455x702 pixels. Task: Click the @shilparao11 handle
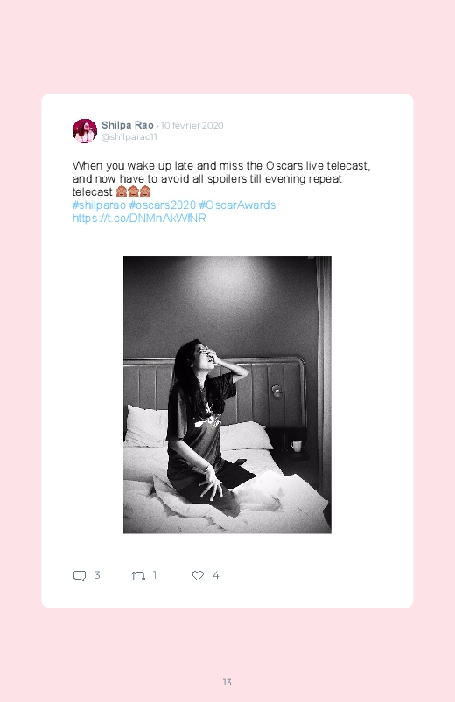click(129, 137)
